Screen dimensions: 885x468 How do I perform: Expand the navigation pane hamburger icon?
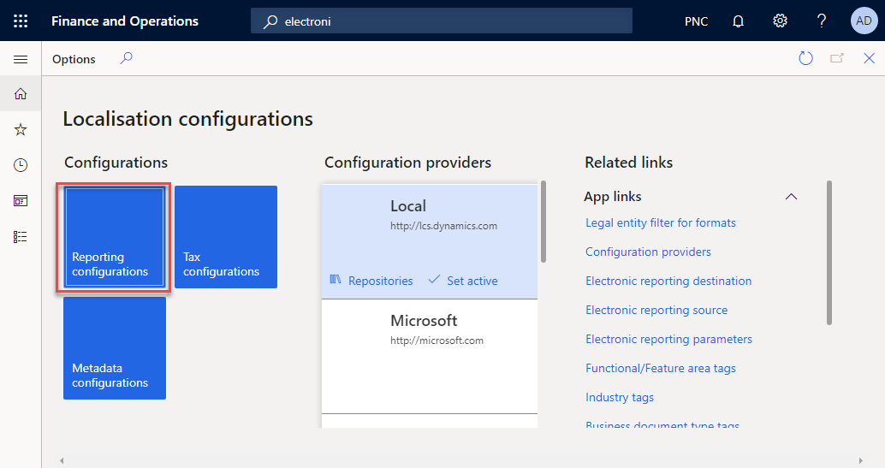pyautogui.click(x=21, y=59)
